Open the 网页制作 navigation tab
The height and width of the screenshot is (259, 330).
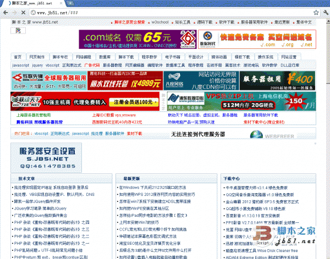tap(37, 57)
